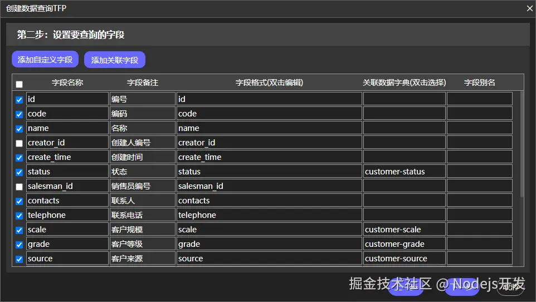Go back with the 上一步 button
Image resolution: width=536 pixels, height=302 pixels.
(406, 286)
